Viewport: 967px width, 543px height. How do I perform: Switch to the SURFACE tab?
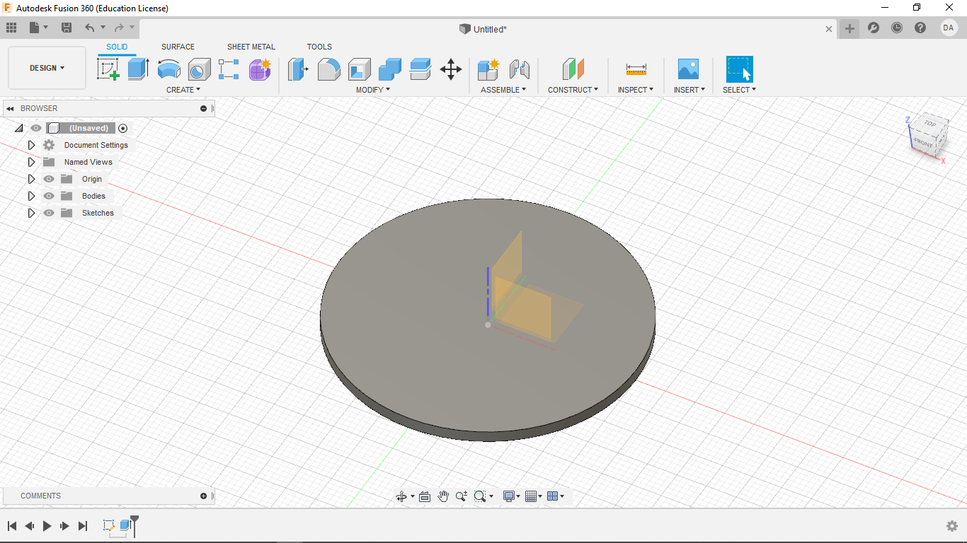click(x=178, y=47)
